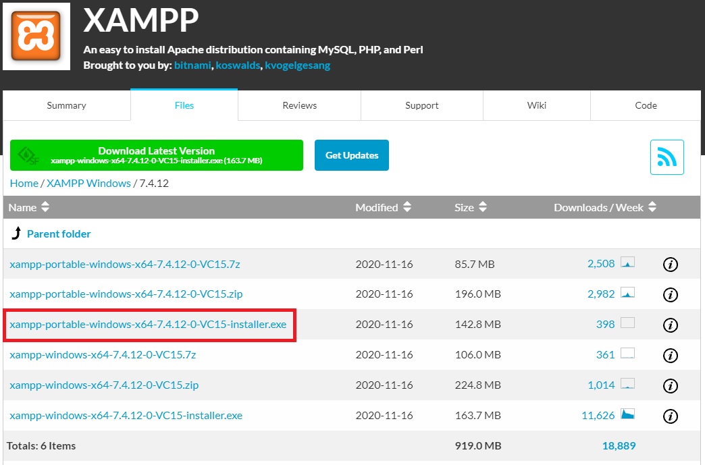Open info icon for portable installer.exe row
Viewport: 705px width, 465px height.
coord(671,325)
